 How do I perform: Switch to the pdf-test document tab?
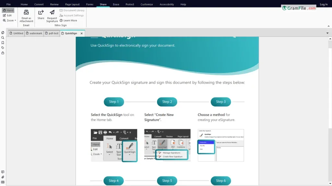click(52, 33)
